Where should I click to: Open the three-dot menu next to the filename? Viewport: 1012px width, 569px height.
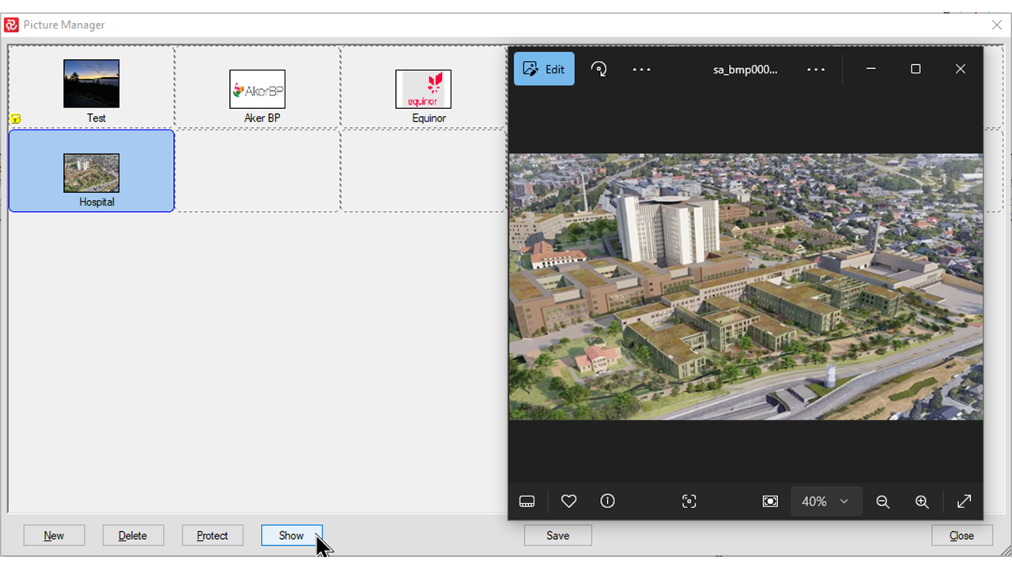click(x=816, y=70)
